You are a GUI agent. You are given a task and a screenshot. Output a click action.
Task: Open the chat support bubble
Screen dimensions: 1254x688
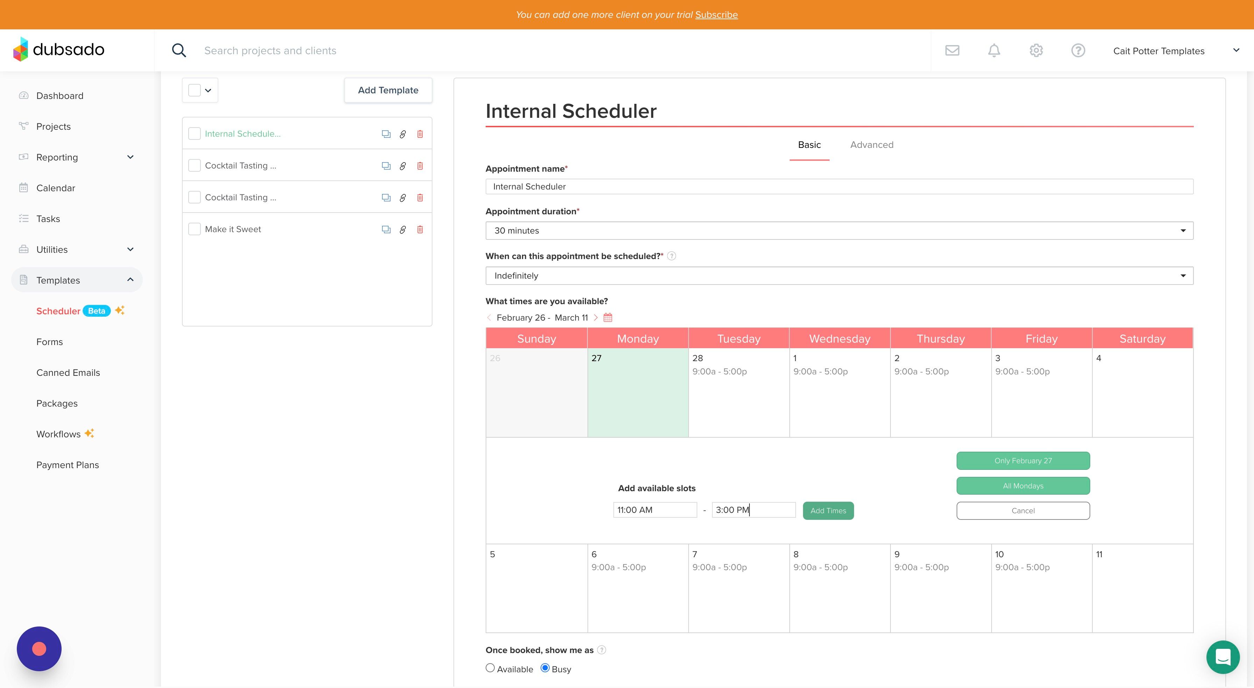[1223, 657]
